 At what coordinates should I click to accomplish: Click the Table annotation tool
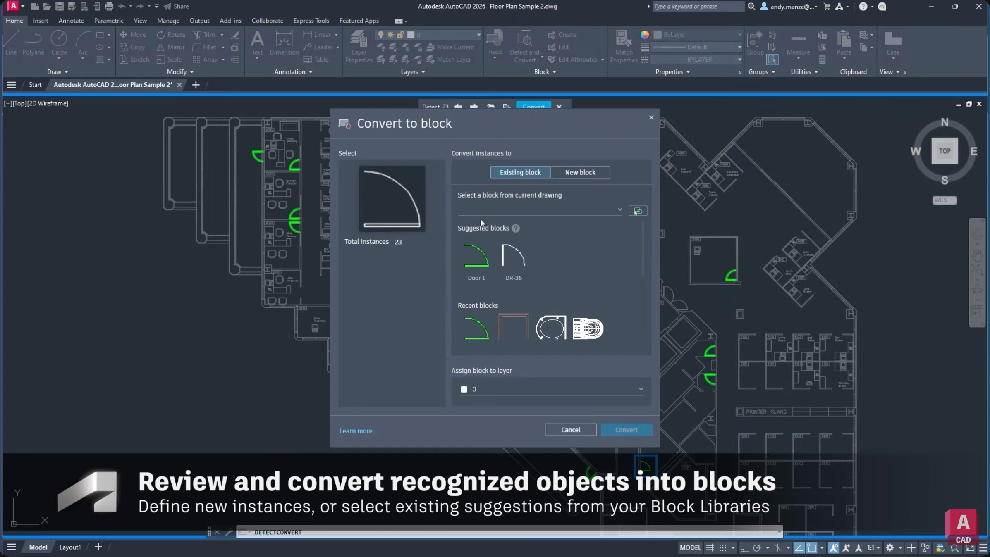316,60
